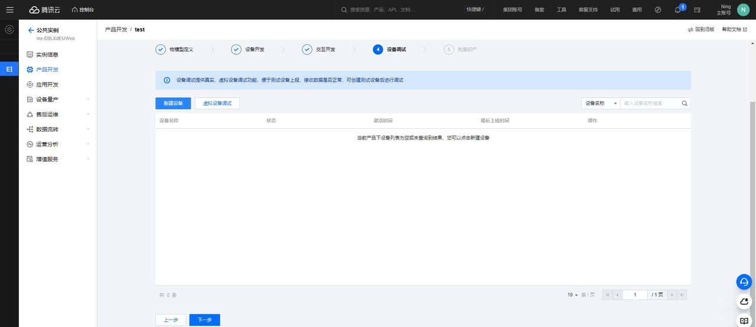Expand 售后运维 sidebar group
Viewport: 756px width, 327px height.
pyautogui.click(x=58, y=115)
